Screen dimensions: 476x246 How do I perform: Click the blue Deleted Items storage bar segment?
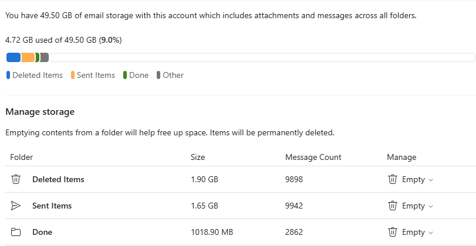point(13,57)
